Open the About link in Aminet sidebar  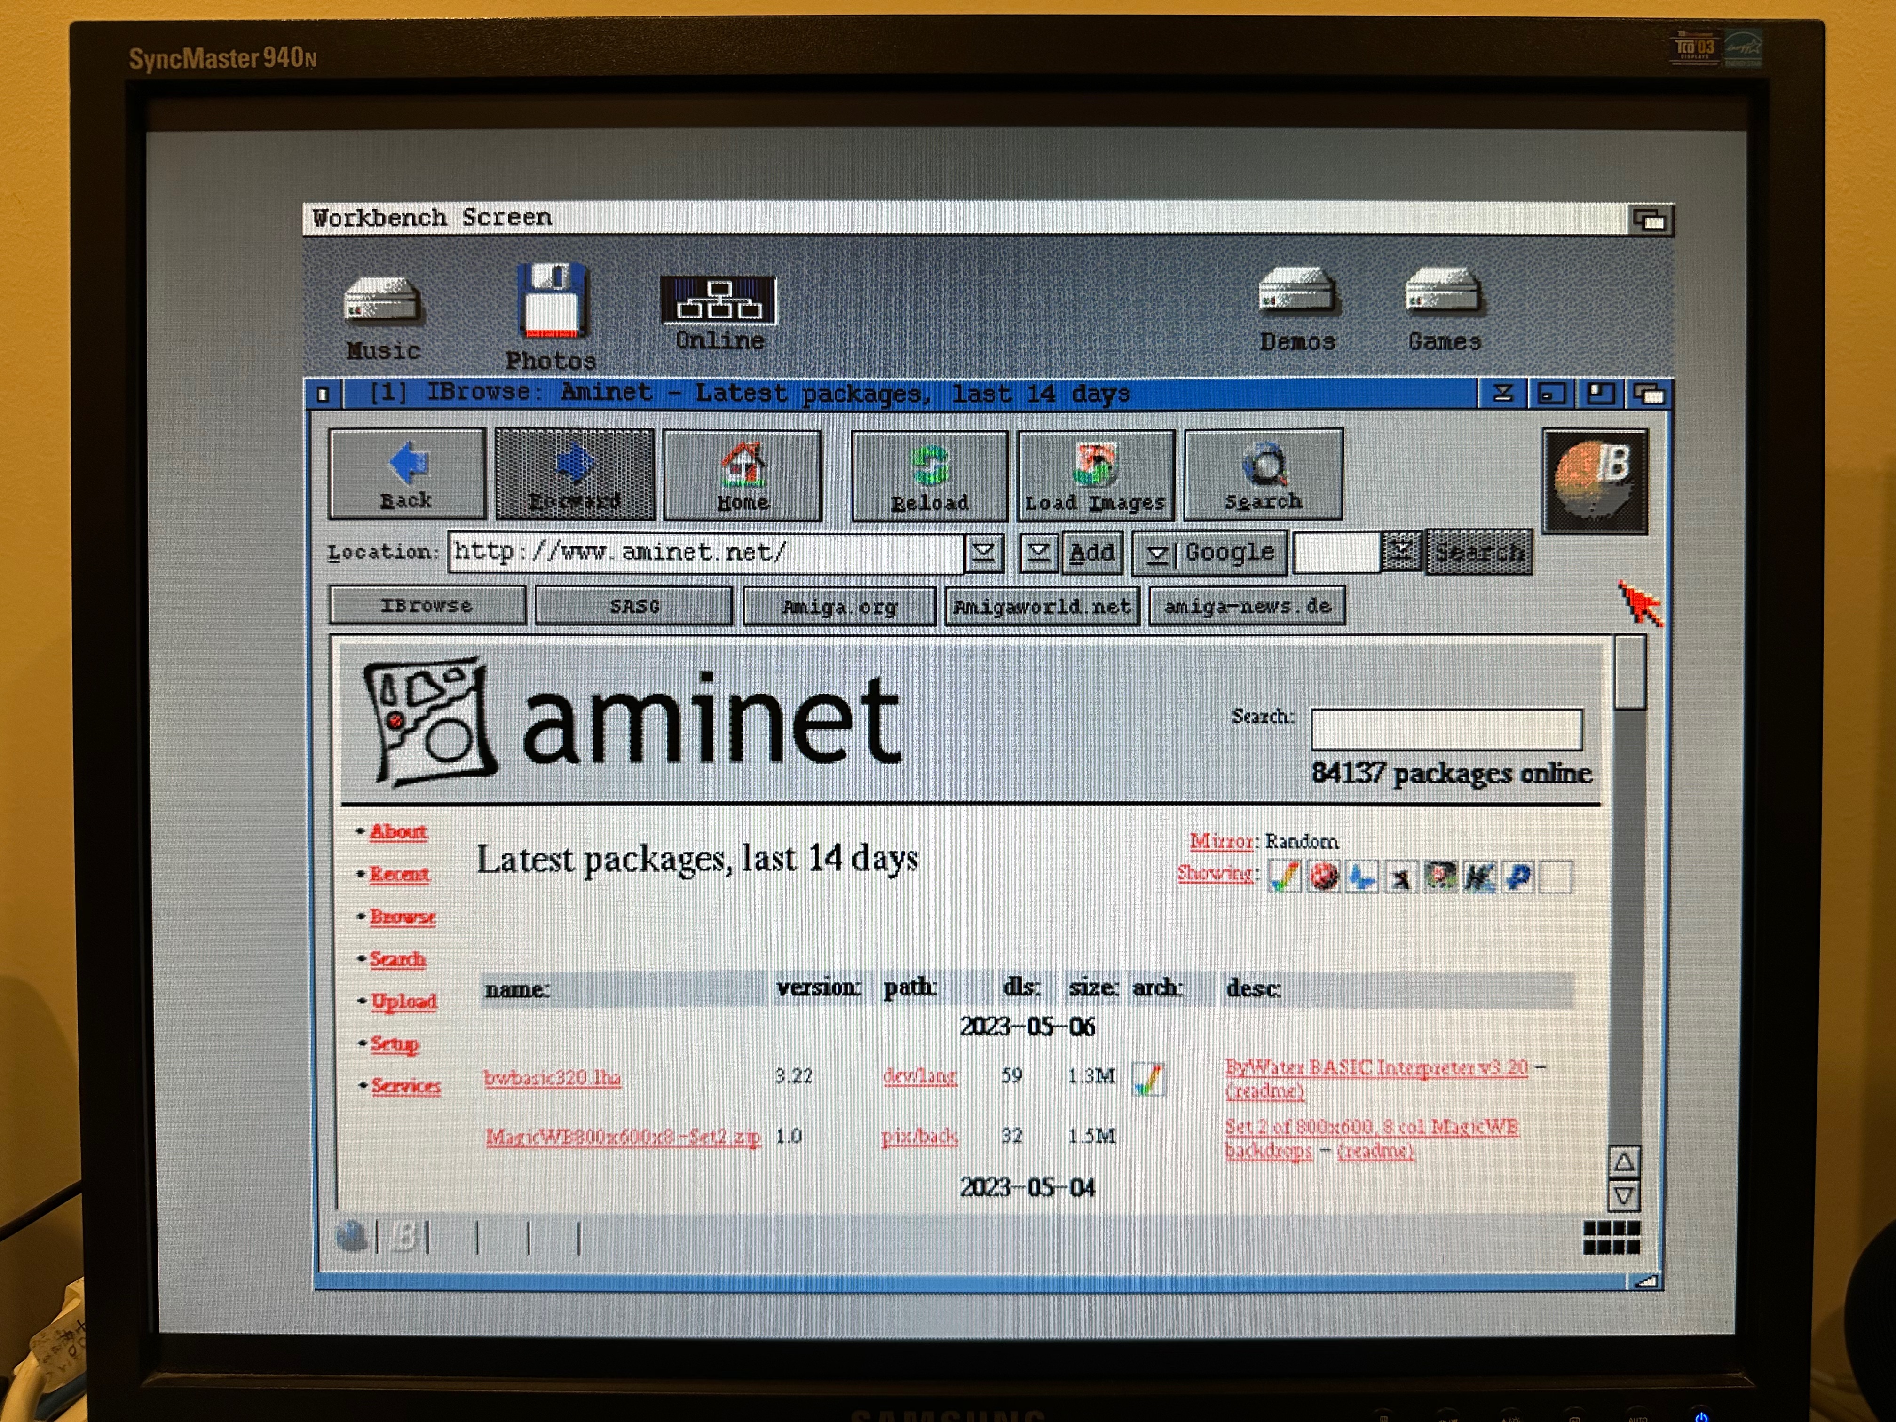pos(398,831)
